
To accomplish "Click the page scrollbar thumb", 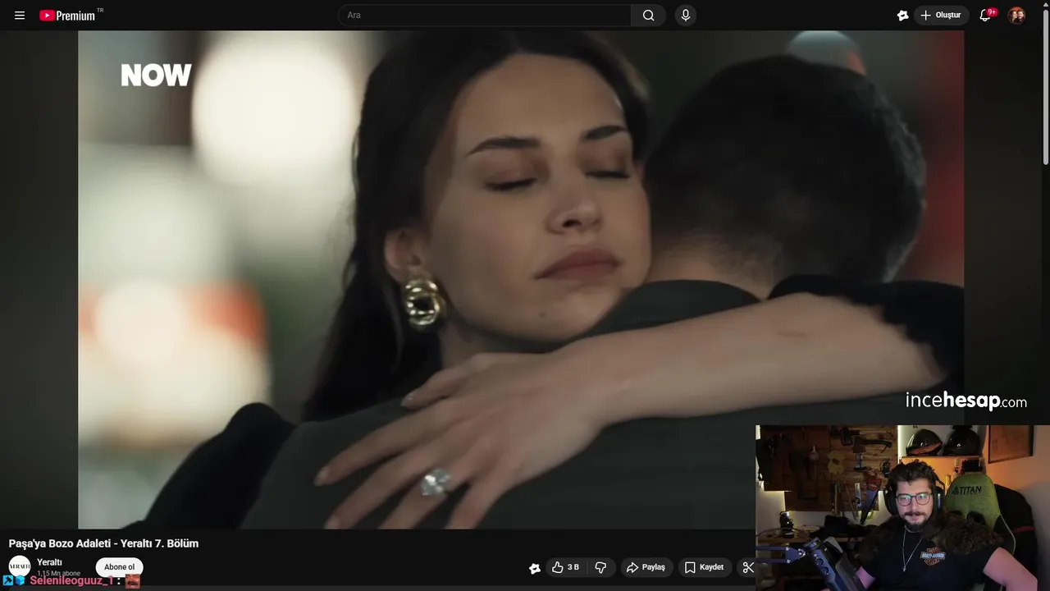I will click(1045, 86).
